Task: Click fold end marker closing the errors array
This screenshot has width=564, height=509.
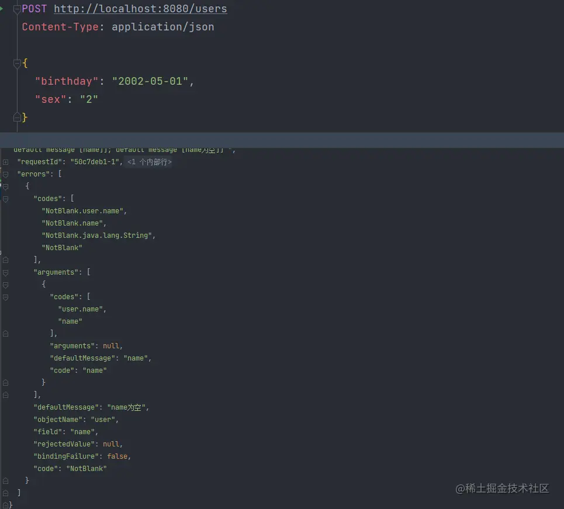Action: 6,493
